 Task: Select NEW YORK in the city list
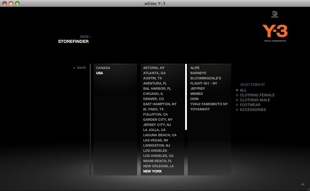coord(153,171)
